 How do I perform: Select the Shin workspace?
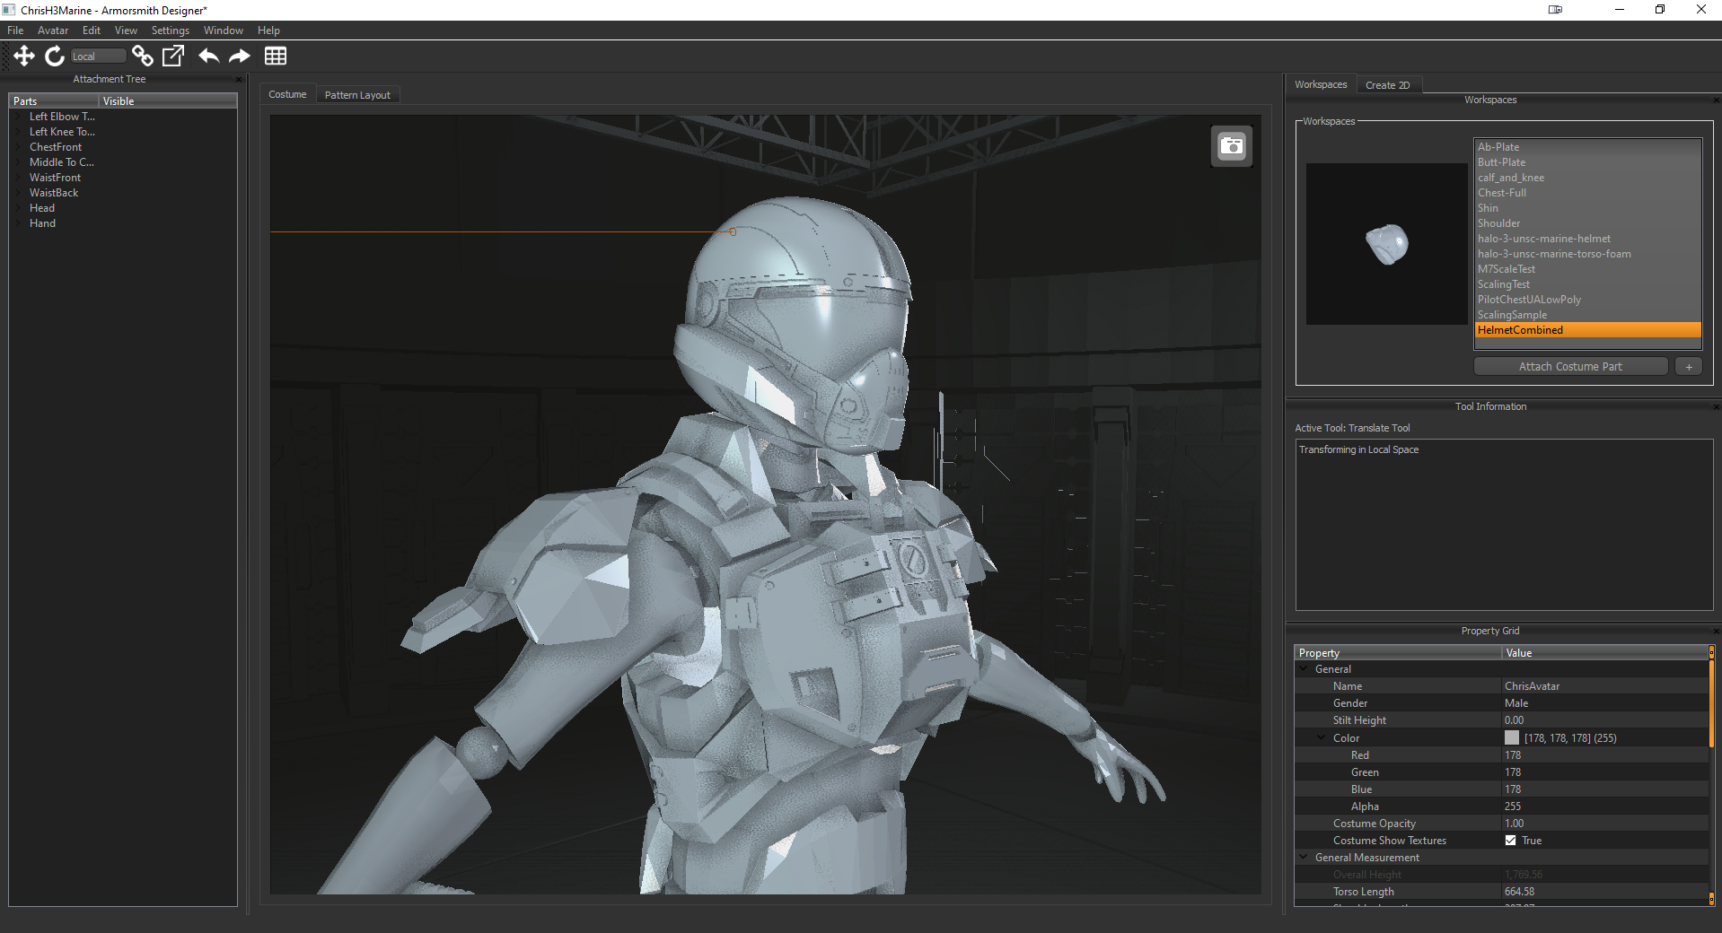[1587, 208]
